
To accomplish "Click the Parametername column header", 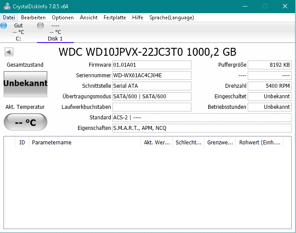I will [x=85, y=143].
